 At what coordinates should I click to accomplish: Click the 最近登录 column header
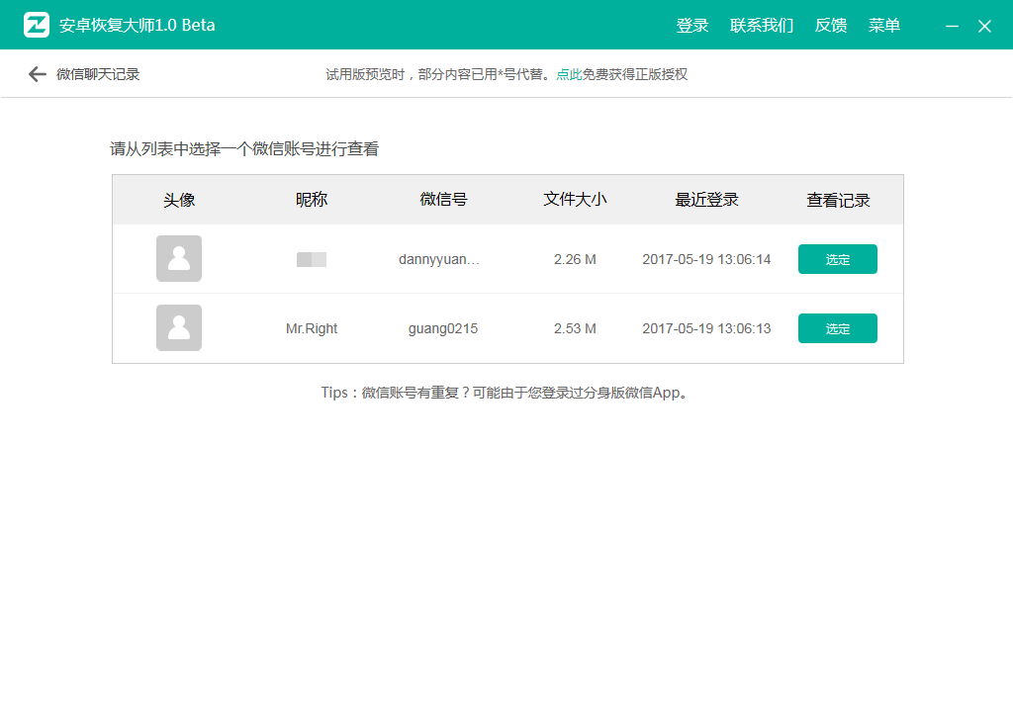point(706,200)
